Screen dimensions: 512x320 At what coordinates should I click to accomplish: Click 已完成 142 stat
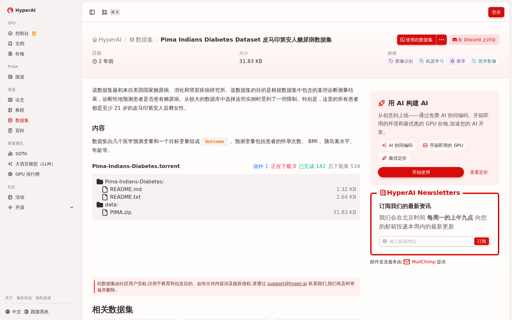312,166
